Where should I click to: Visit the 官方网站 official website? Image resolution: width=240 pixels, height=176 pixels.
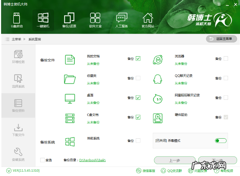click(148, 20)
